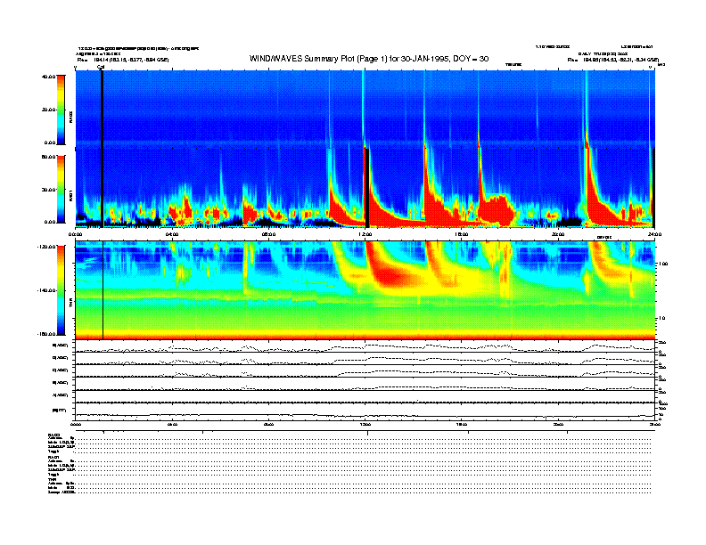Click the 40.00 label on RAD2 scale

[x=48, y=77]
